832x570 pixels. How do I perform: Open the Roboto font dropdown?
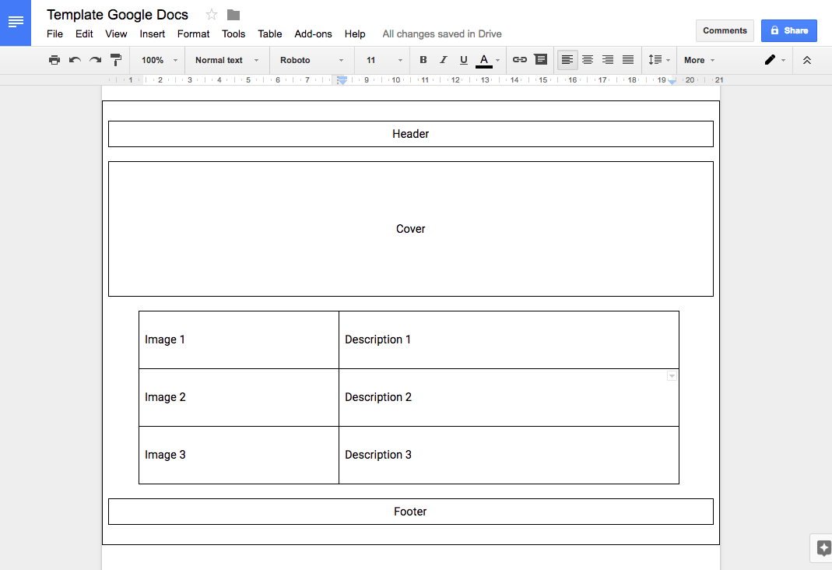coord(311,60)
